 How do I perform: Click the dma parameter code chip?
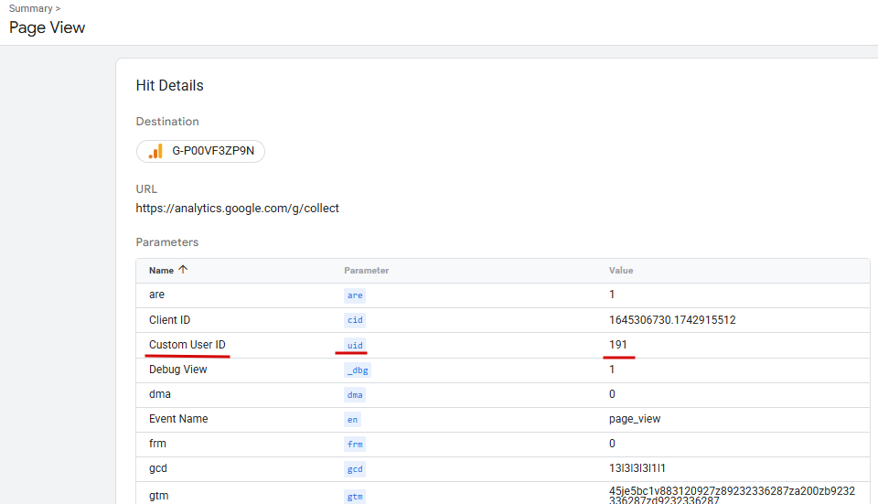[354, 394]
